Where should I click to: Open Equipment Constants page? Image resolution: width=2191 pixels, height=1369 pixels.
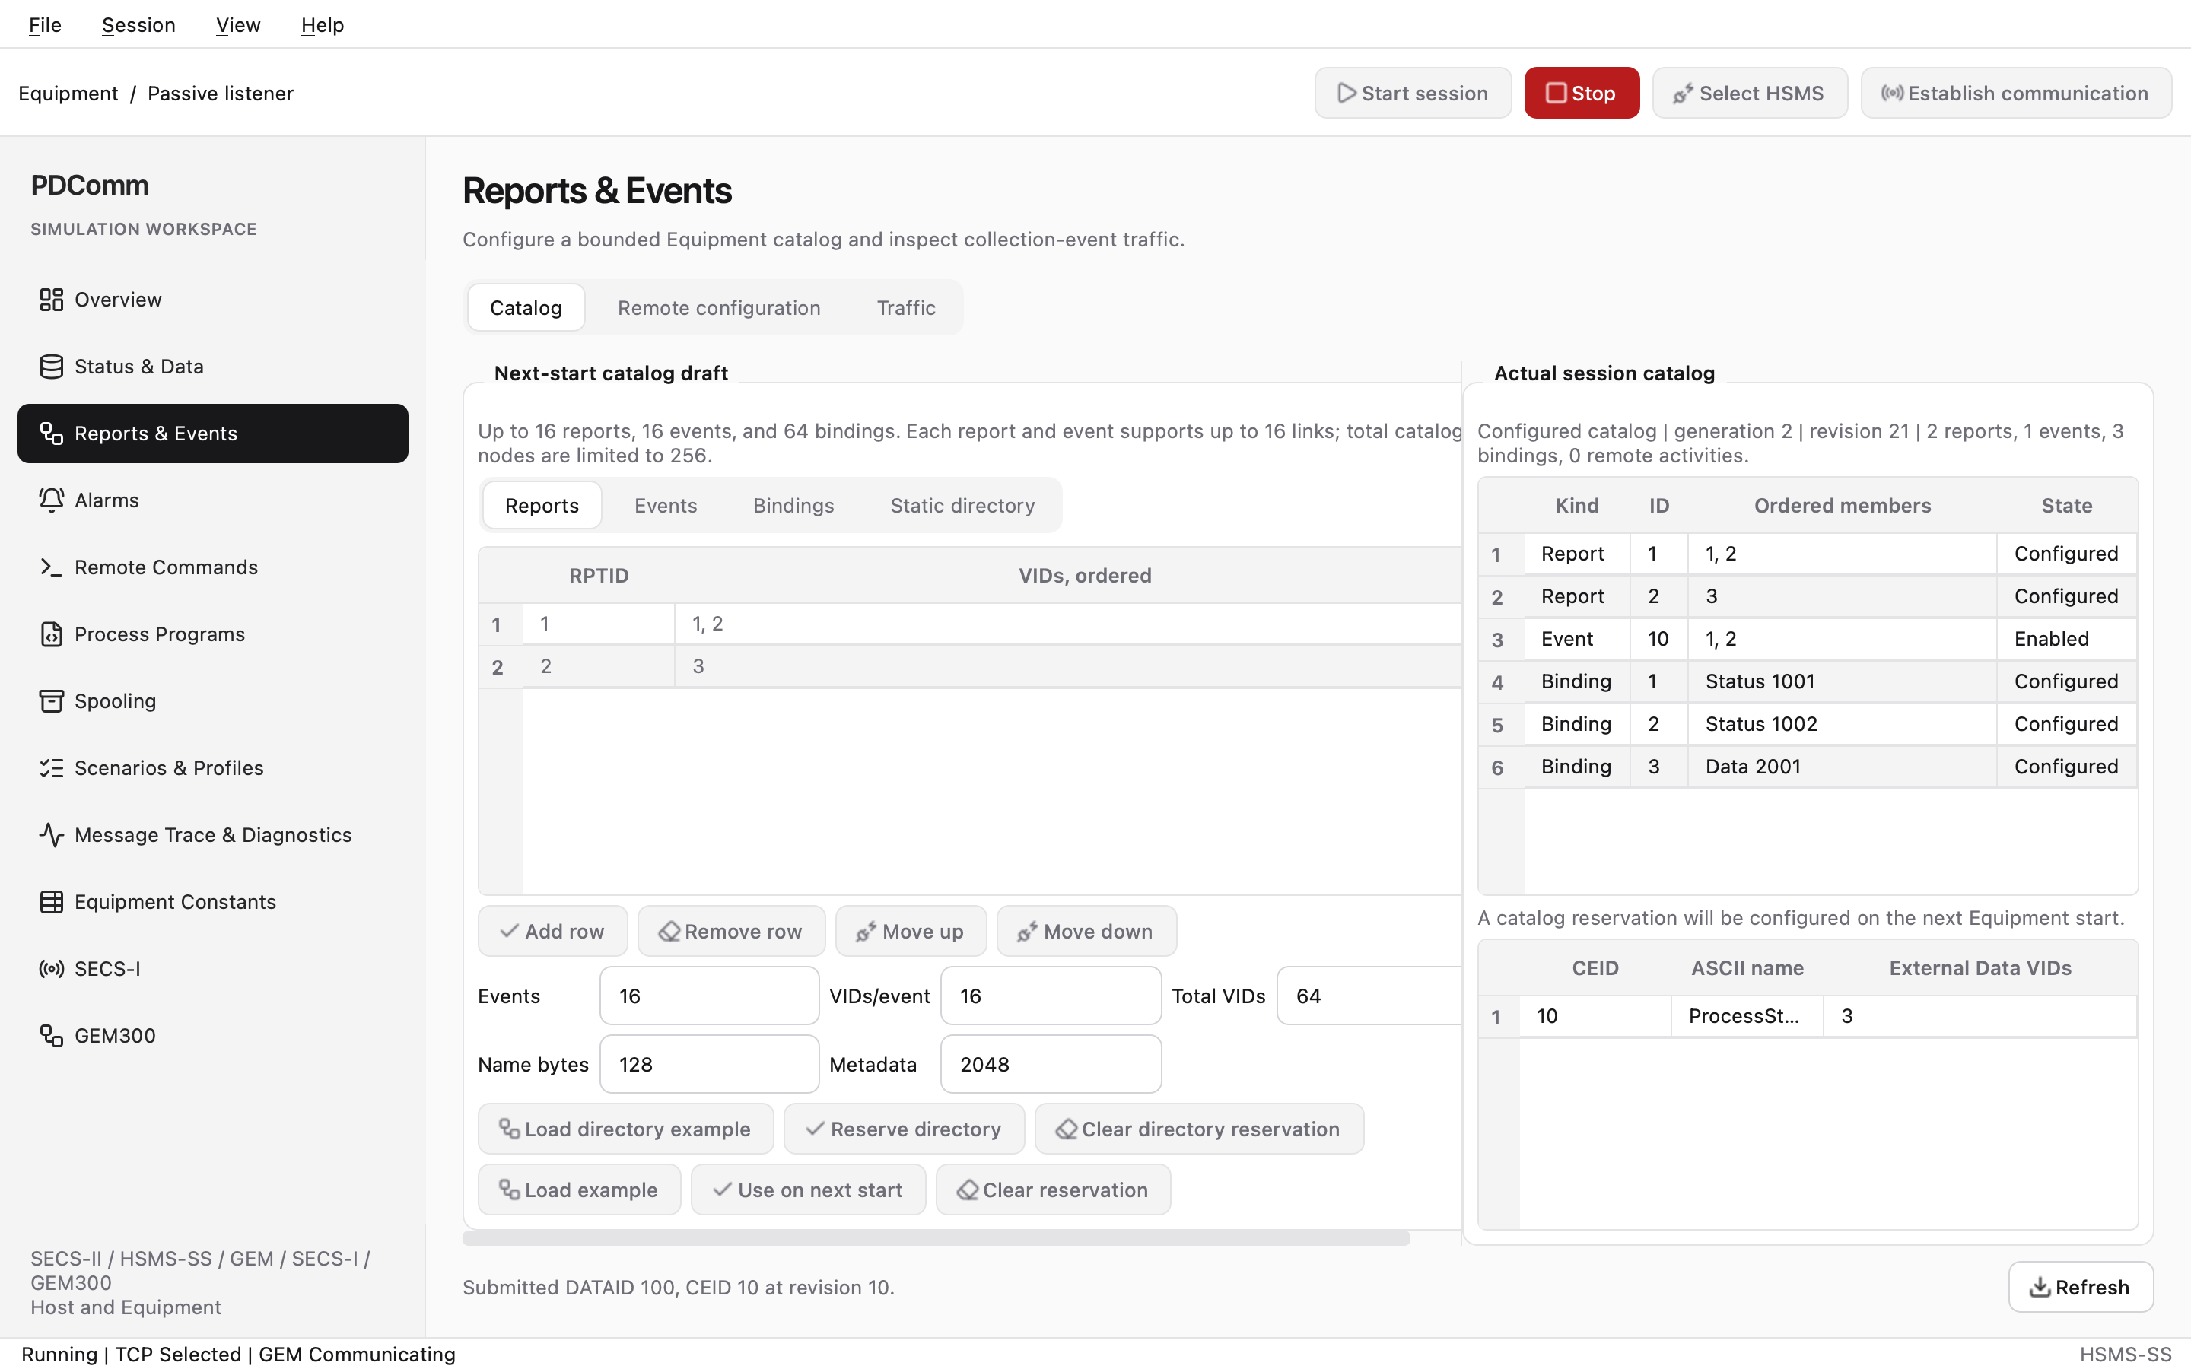[213, 903]
